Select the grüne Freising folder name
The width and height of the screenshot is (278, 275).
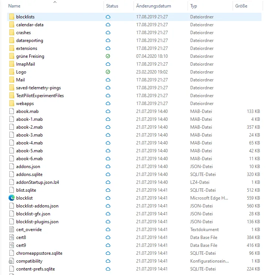30,56
